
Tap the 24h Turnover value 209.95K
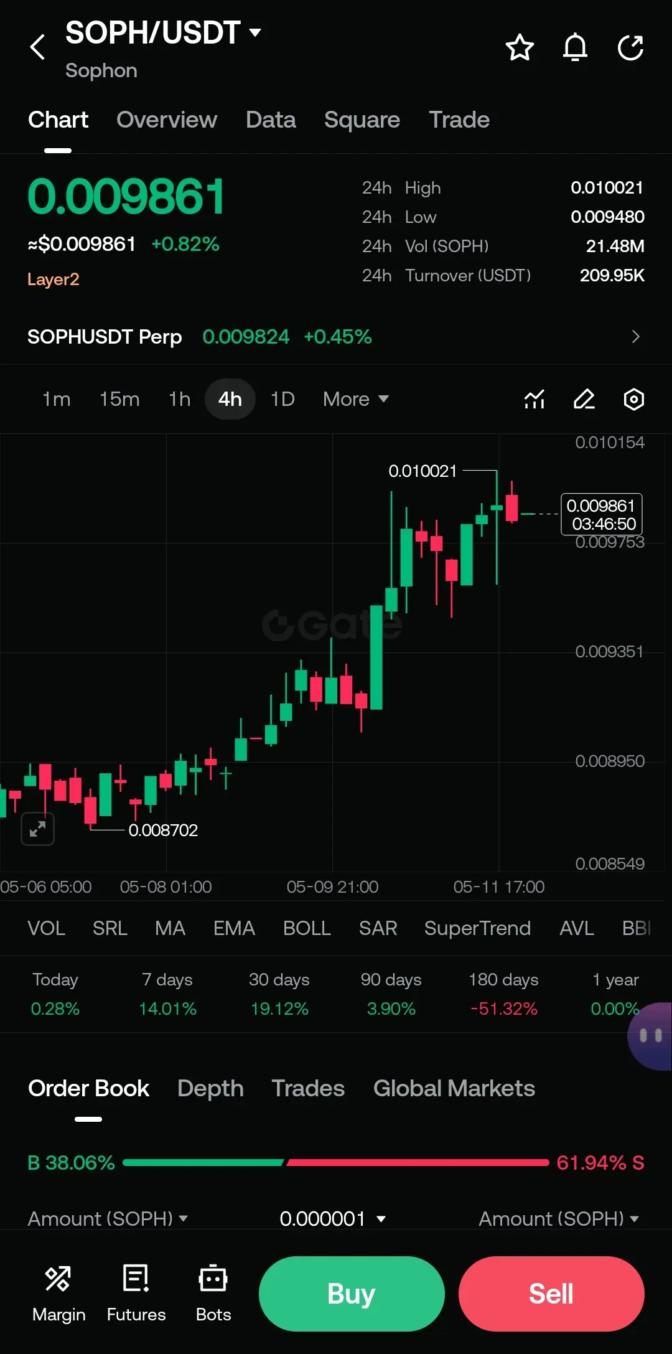[x=612, y=275]
